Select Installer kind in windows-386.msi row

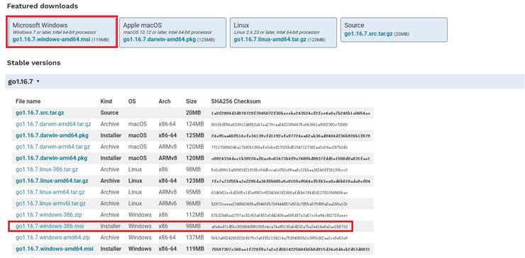[x=111, y=226]
